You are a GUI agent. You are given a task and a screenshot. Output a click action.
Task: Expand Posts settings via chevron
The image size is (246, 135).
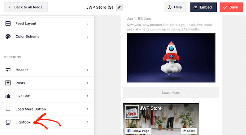88,83
